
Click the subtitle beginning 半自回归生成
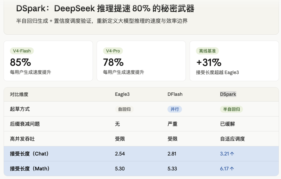pos(102,21)
